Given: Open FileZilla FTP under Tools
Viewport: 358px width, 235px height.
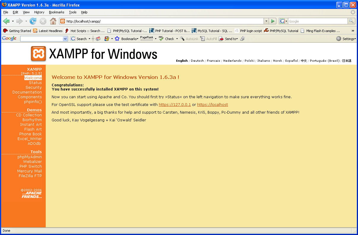Looking at the screenshot, I should 30,176.
